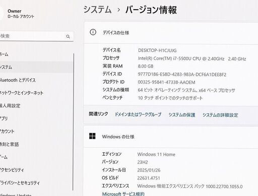
Task: Click OS build value 22631.4751
Action: pyautogui.click(x=149, y=178)
